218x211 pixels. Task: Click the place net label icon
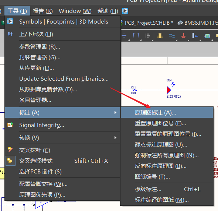[x=195, y=36]
